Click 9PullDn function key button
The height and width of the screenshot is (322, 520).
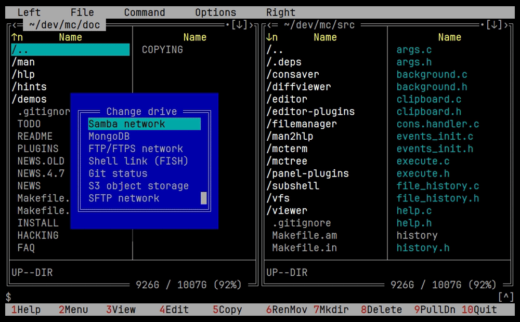tap(435, 310)
